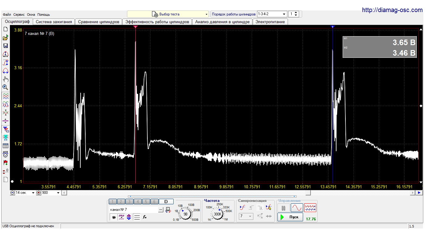Click the manual trigger cursor icon
Viewport: 427px width, 230px height.
coord(268,207)
